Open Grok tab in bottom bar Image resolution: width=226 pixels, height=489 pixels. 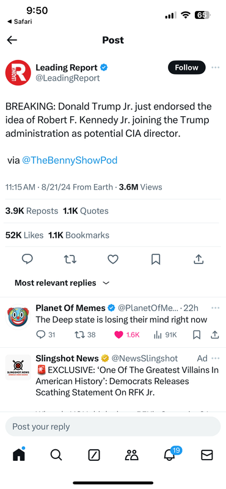pyautogui.click(x=94, y=455)
